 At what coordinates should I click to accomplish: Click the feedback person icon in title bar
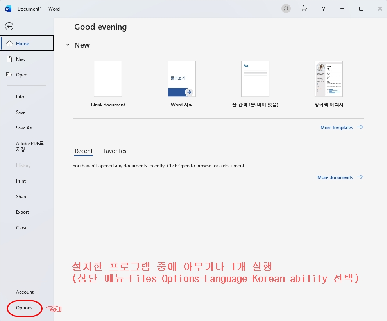click(305, 9)
